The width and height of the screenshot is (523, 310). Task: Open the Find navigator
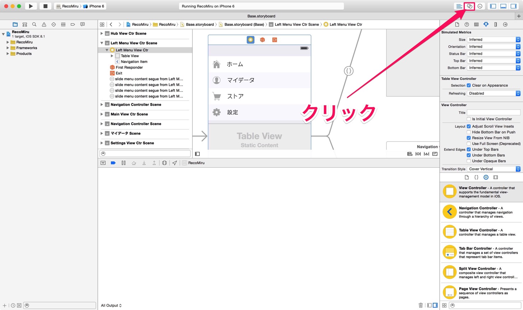pos(34,24)
